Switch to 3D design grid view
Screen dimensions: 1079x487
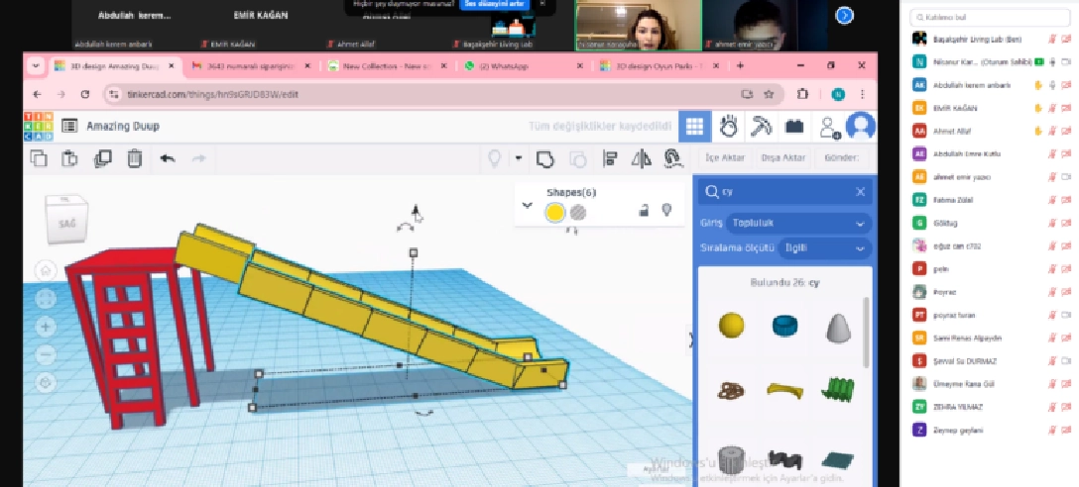point(694,127)
